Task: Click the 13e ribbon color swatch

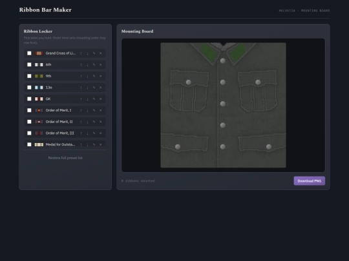Action: click(39, 88)
